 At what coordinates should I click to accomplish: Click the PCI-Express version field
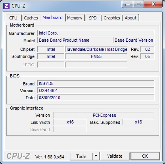tap(104, 115)
